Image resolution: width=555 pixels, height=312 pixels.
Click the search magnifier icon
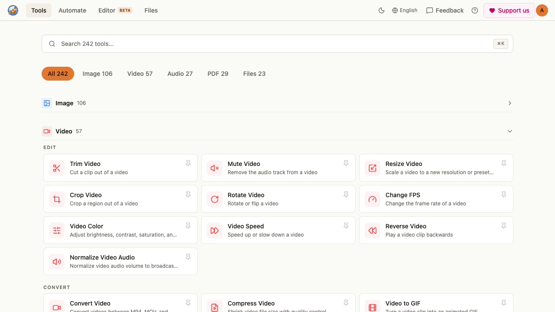[52, 44]
